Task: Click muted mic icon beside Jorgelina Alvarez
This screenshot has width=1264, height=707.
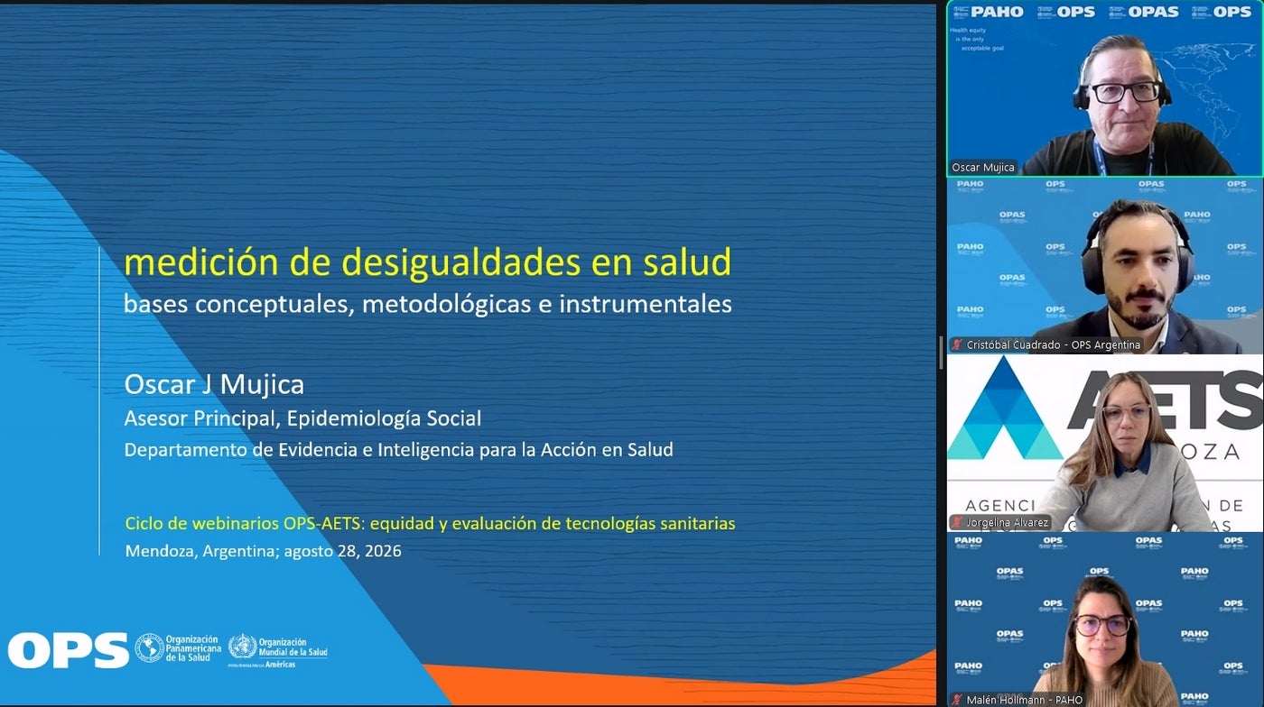Action: 957,522
